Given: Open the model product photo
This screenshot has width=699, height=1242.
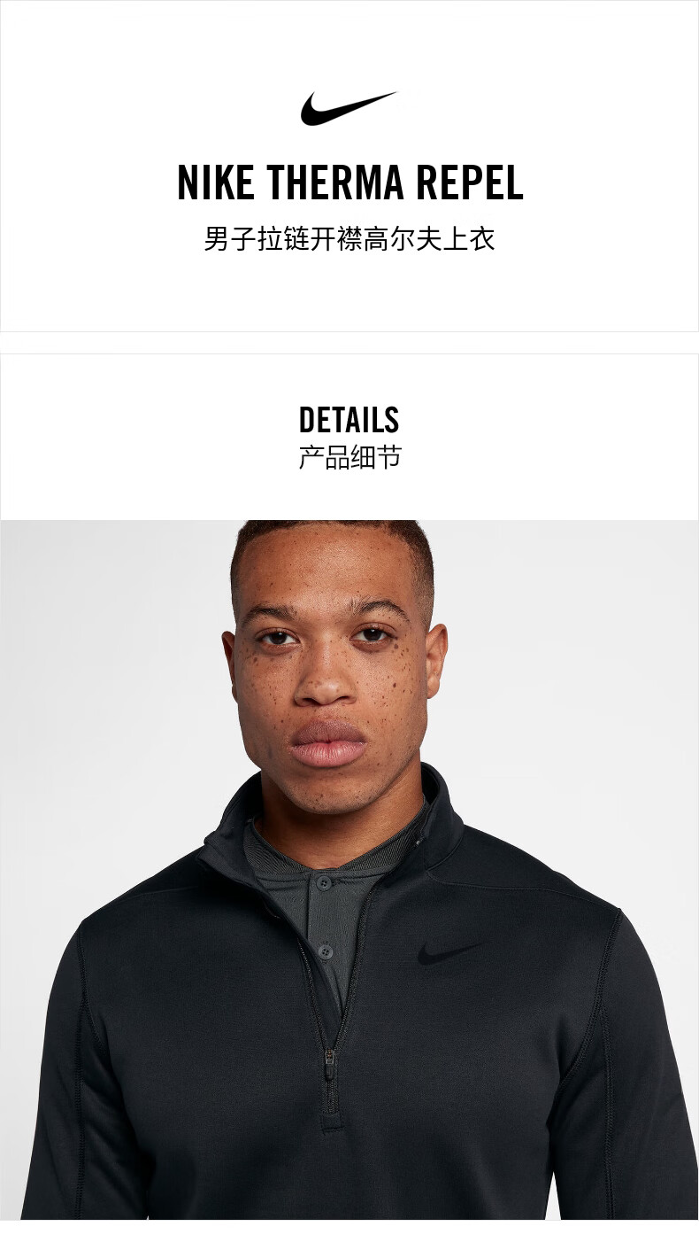Looking at the screenshot, I should coord(349,870).
